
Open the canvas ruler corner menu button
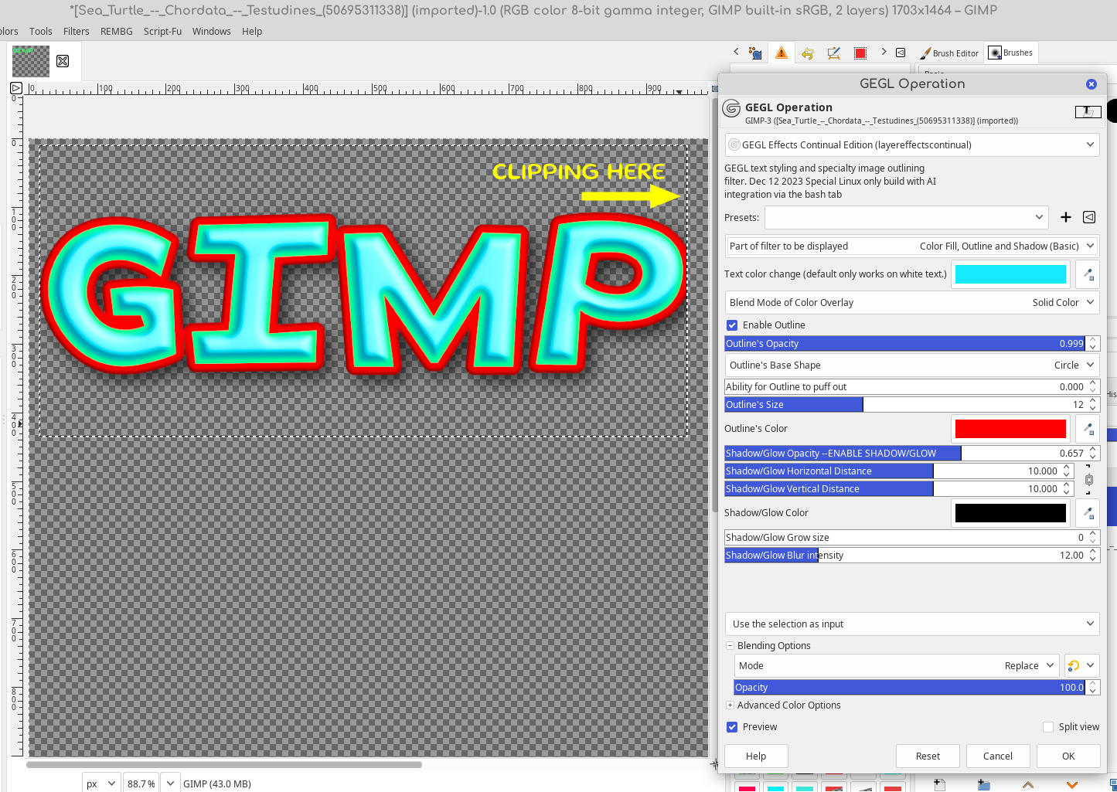point(15,88)
